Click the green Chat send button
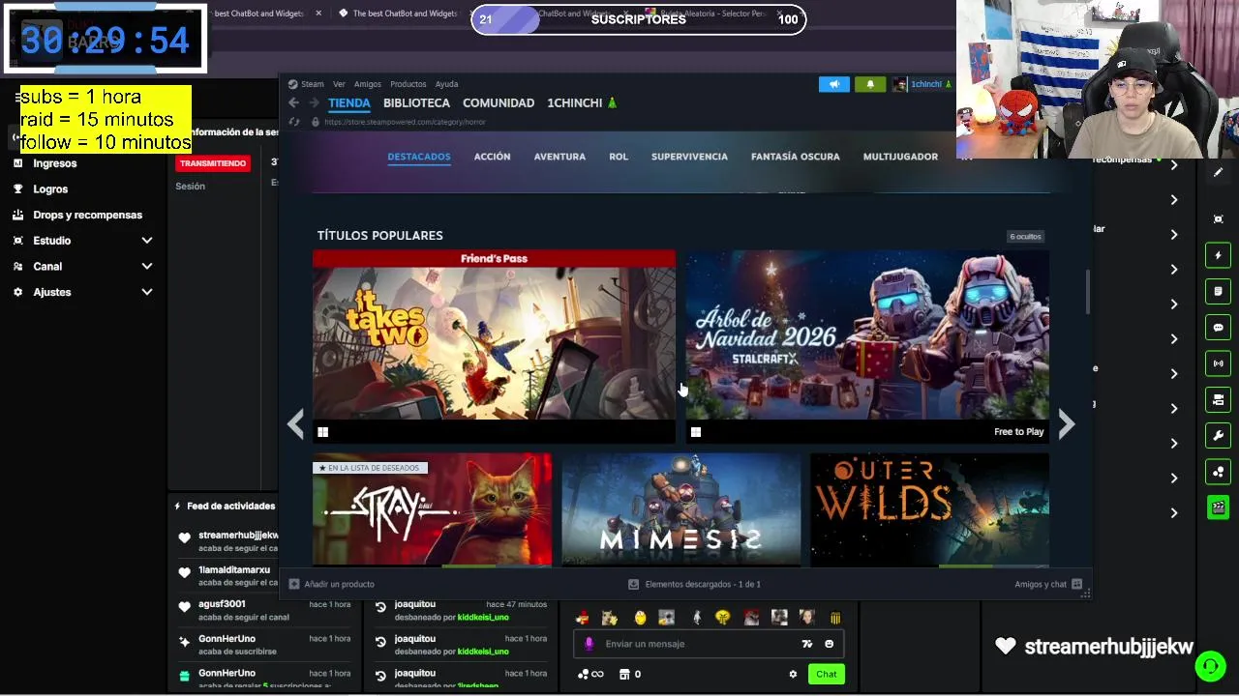Image resolution: width=1239 pixels, height=696 pixels. (826, 675)
